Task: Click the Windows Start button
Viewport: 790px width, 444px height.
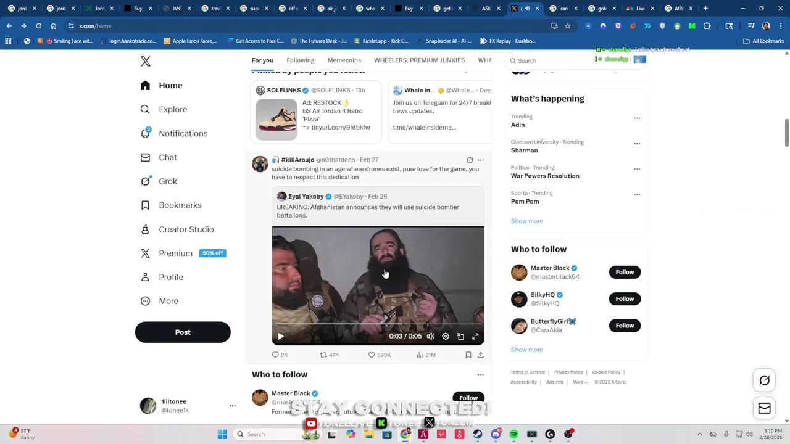Action: pos(222,434)
